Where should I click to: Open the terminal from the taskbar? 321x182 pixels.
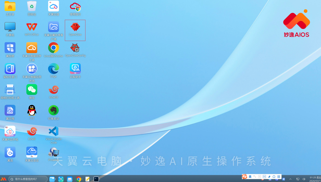point(96,179)
